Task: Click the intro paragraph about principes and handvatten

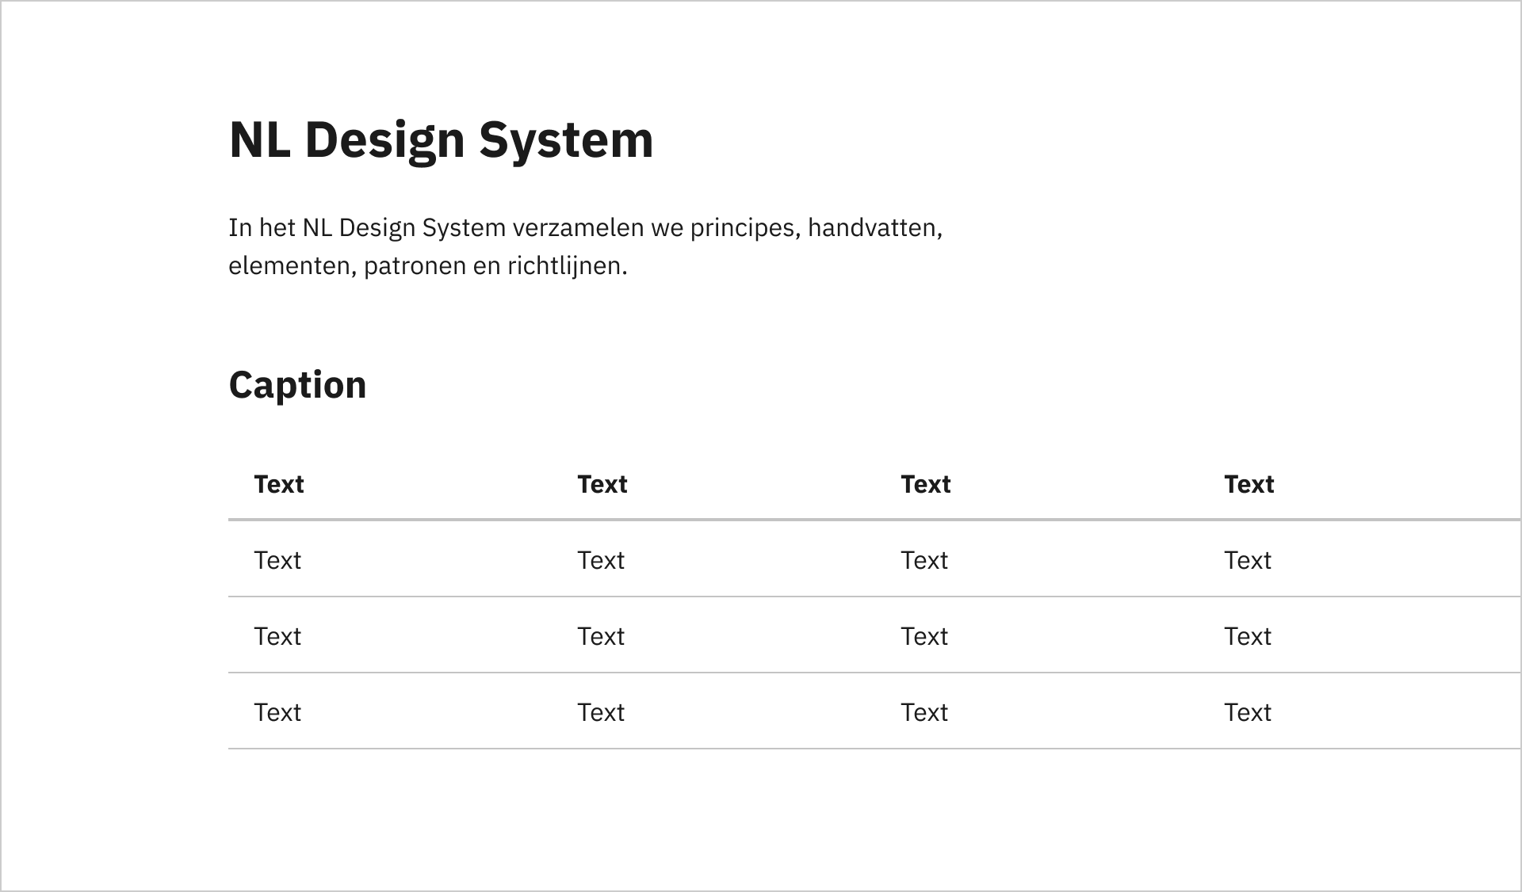Action: tap(586, 246)
